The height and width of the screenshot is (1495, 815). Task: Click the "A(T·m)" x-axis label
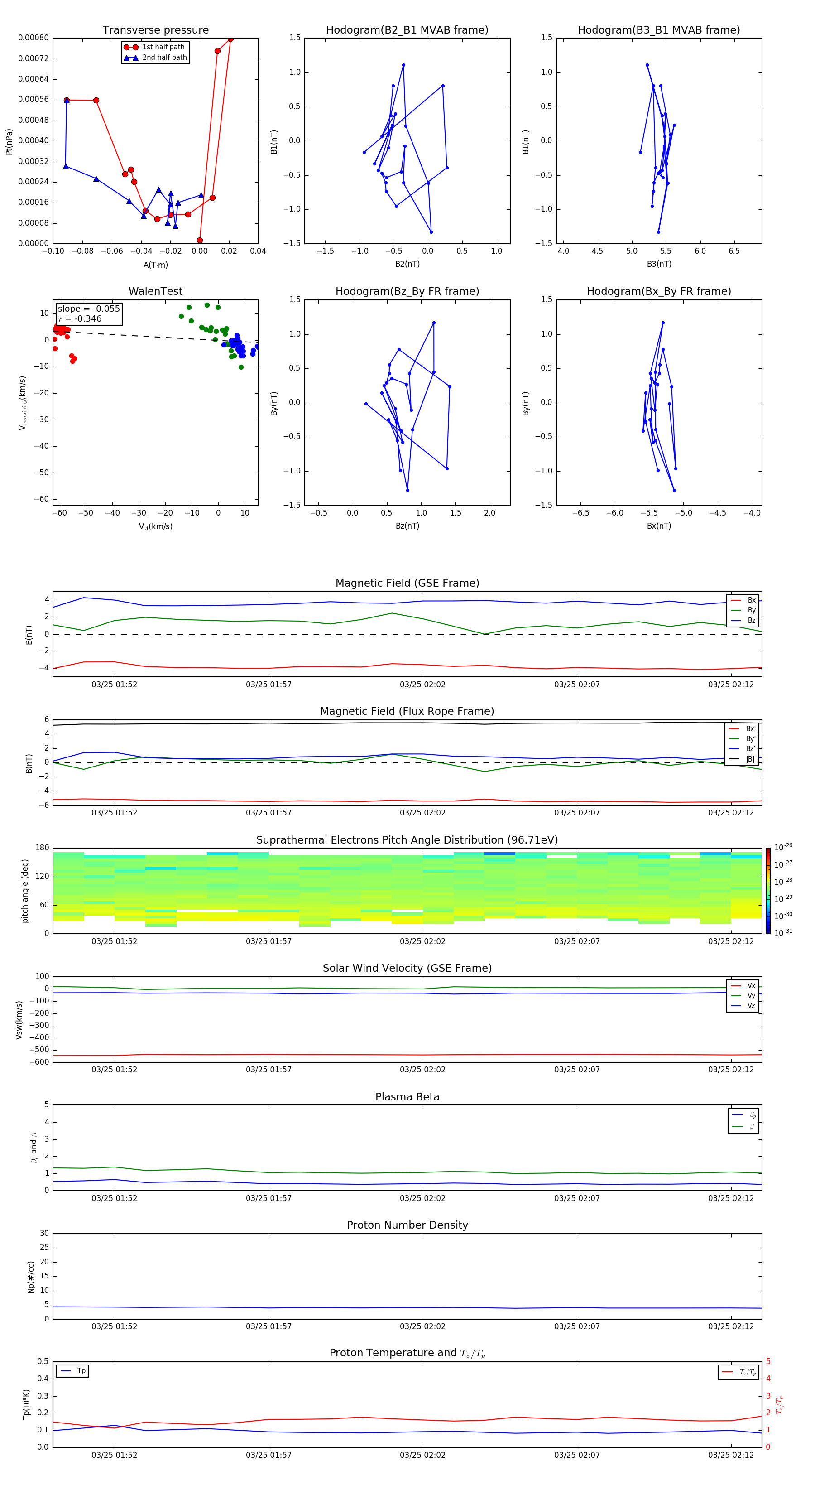pos(155,265)
